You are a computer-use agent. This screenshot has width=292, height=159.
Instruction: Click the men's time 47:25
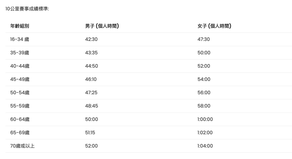coord(91,93)
